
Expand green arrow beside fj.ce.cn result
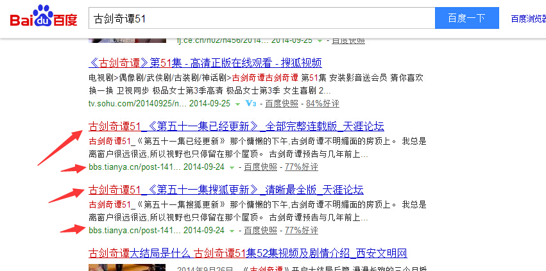coord(320,40)
